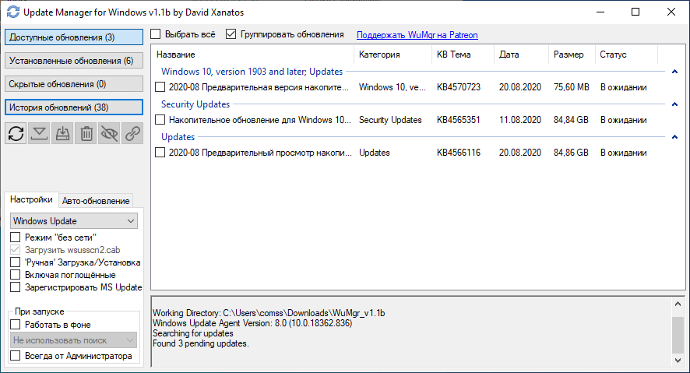The width and height of the screenshot is (690, 373).
Task: Click "Windows Update Agent Version" log line
Action: click(252, 323)
